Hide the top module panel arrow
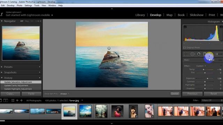Screen dimensions: 223x125 click(112, 9)
